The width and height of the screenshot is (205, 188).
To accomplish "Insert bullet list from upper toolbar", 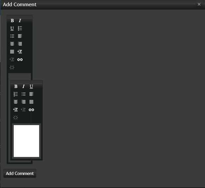I will [x=12, y=36].
